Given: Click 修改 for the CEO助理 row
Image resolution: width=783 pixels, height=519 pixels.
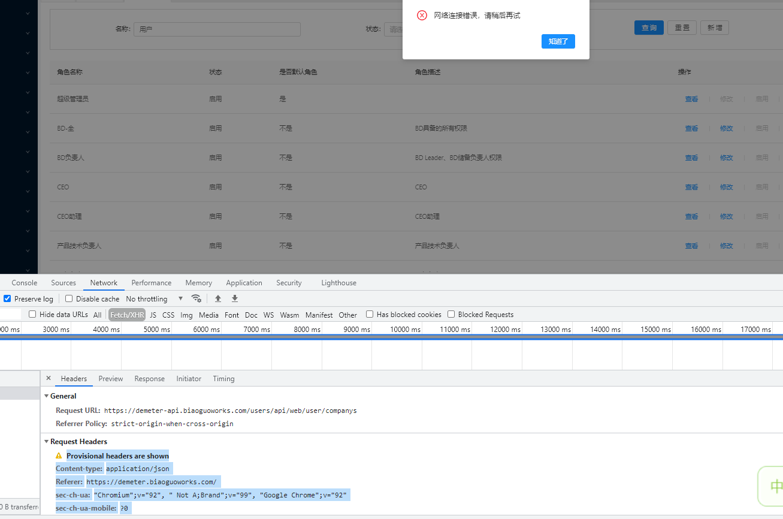Looking at the screenshot, I should (726, 216).
